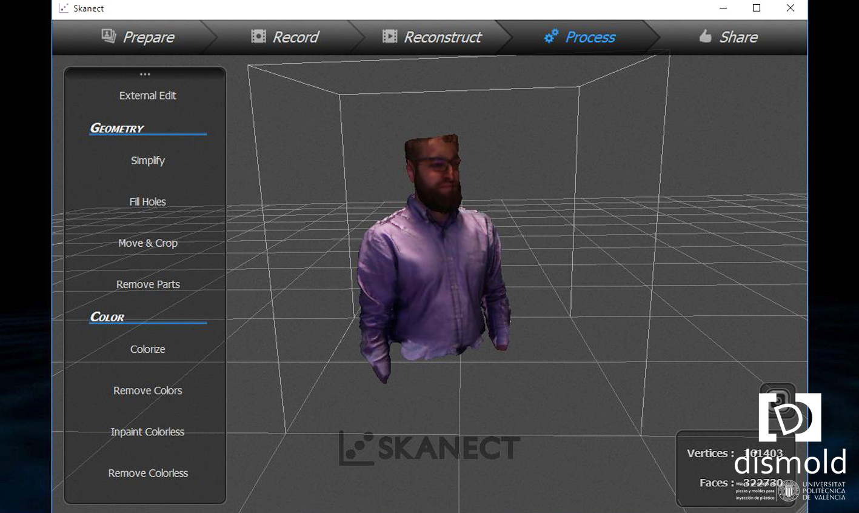Select the Simplify option
This screenshot has height=513, width=859.
[x=147, y=161]
